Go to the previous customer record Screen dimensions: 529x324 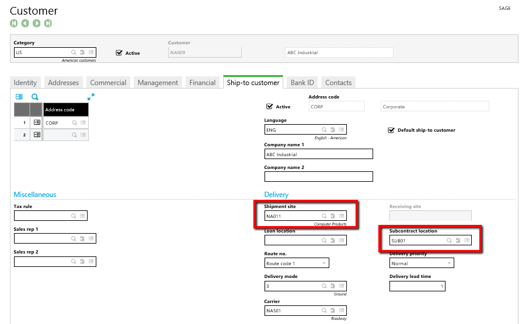[25, 23]
